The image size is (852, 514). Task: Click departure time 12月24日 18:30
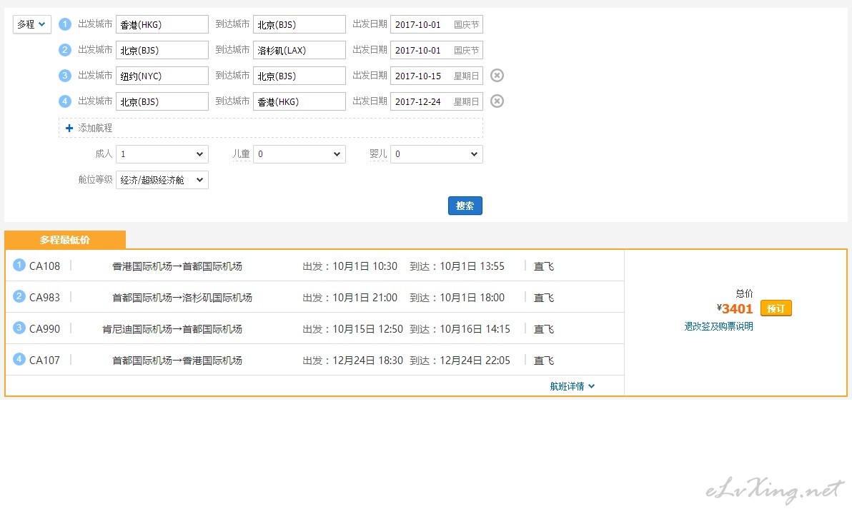click(x=367, y=361)
